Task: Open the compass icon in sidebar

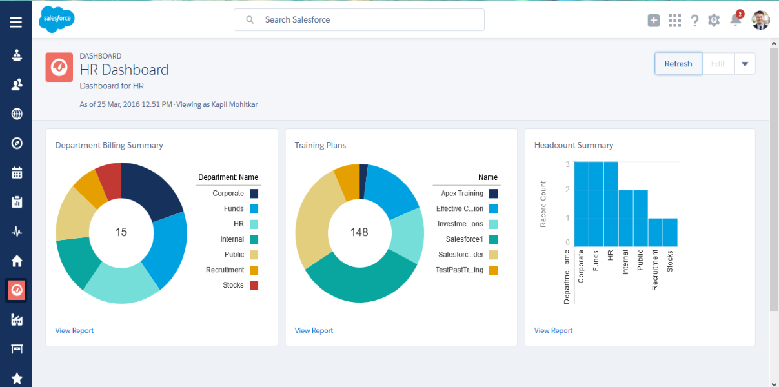Action: [x=17, y=143]
